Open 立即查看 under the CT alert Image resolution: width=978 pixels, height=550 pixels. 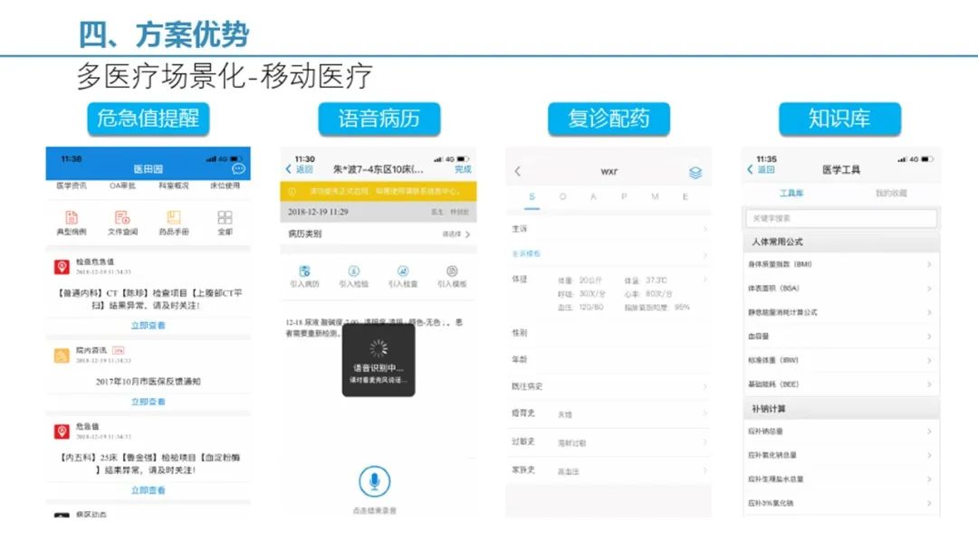point(148,326)
